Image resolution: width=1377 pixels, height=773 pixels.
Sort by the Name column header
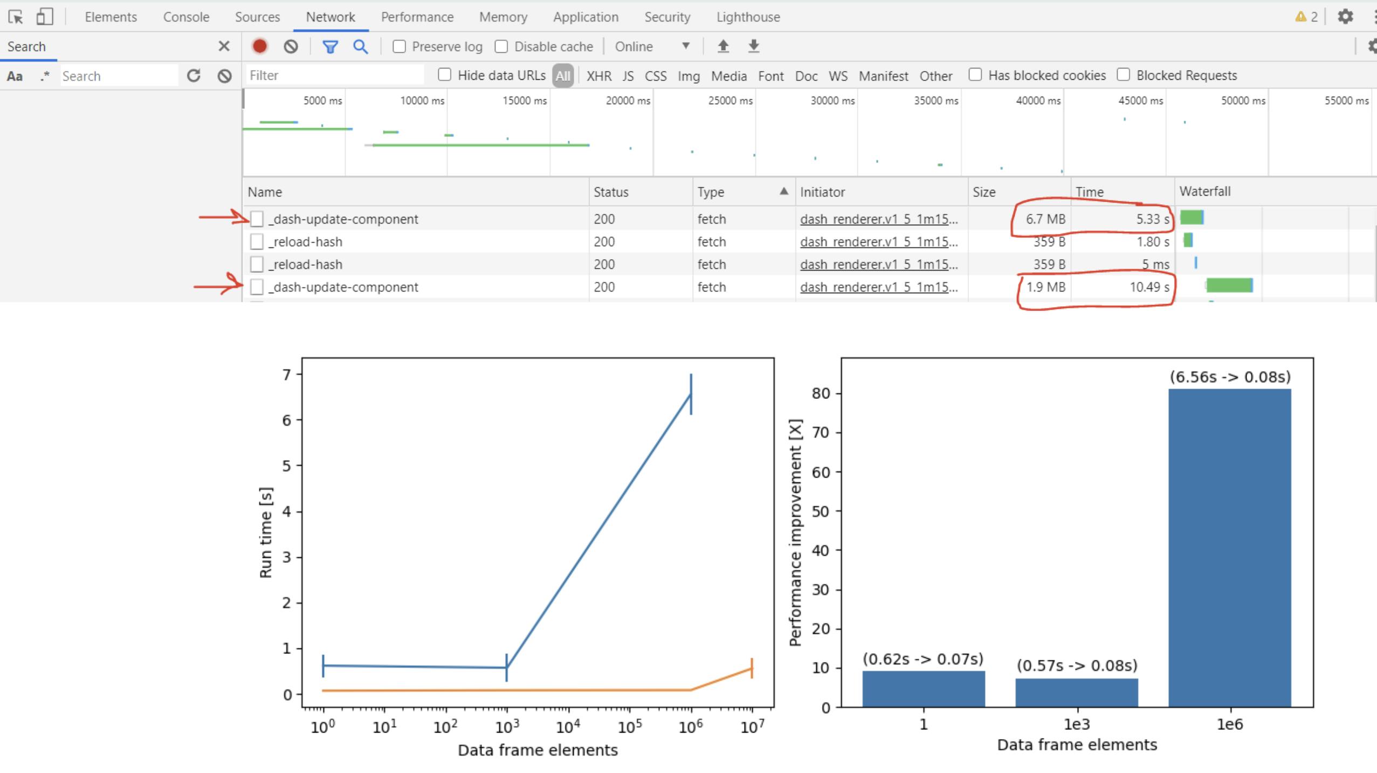point(415,192)
